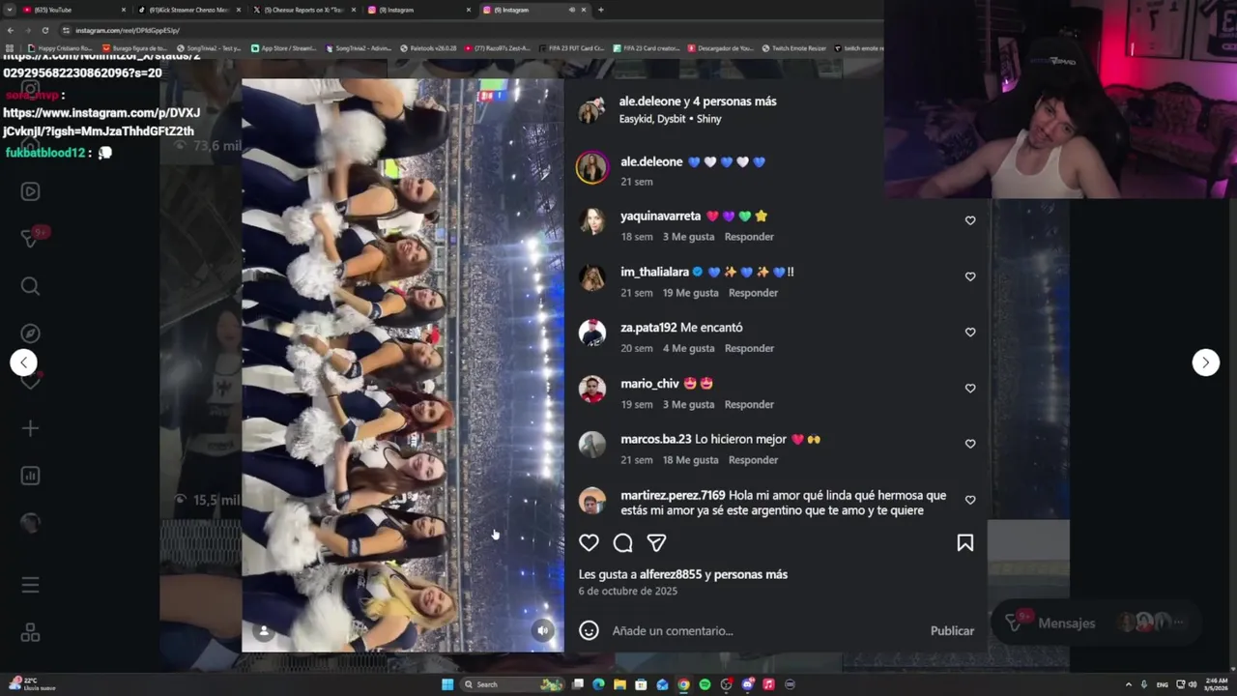Screen dimensions: 1237x696
Task: Open alferez8855 profile in likes line
Action: 671,574
